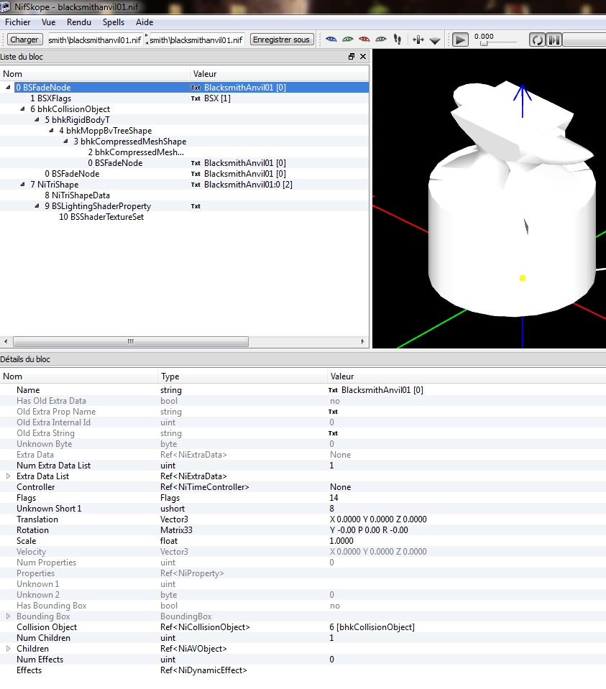Screen dimensions: 606x689
Task: Collapse 7 NiTriShape node
Action: coord(22,184)
